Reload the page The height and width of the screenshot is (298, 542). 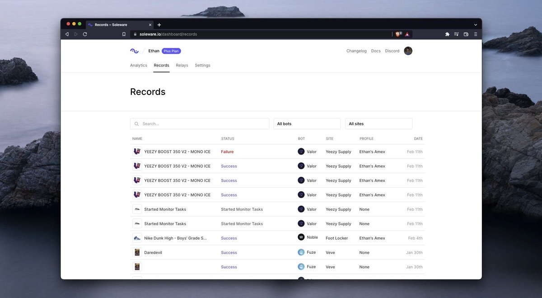tap(85, 34)
